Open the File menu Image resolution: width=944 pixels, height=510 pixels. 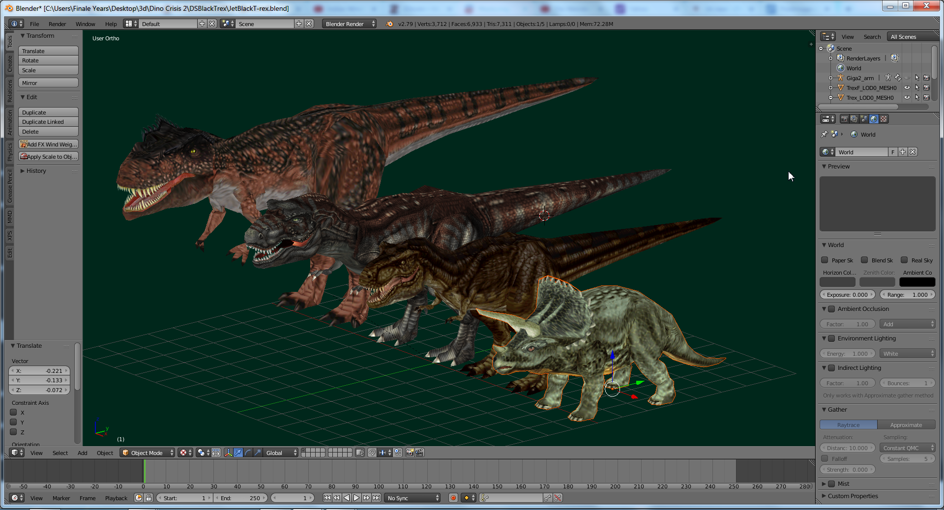(x=34, y=24)
